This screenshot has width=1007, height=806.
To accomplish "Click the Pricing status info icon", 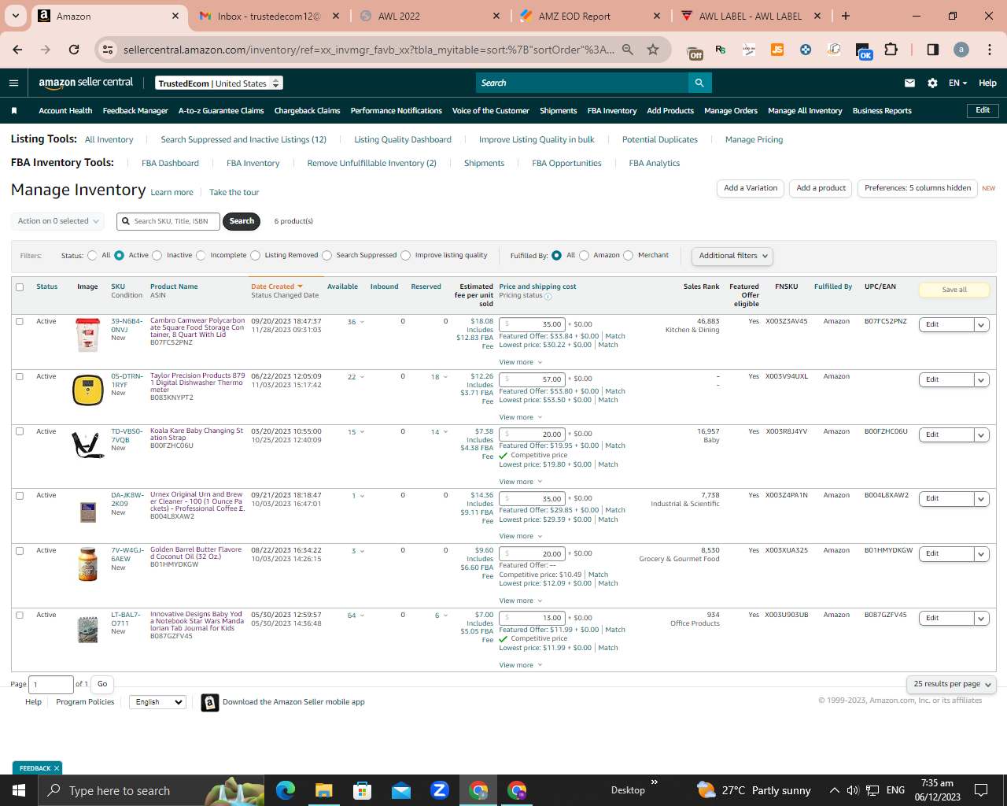I will (548, 297).
